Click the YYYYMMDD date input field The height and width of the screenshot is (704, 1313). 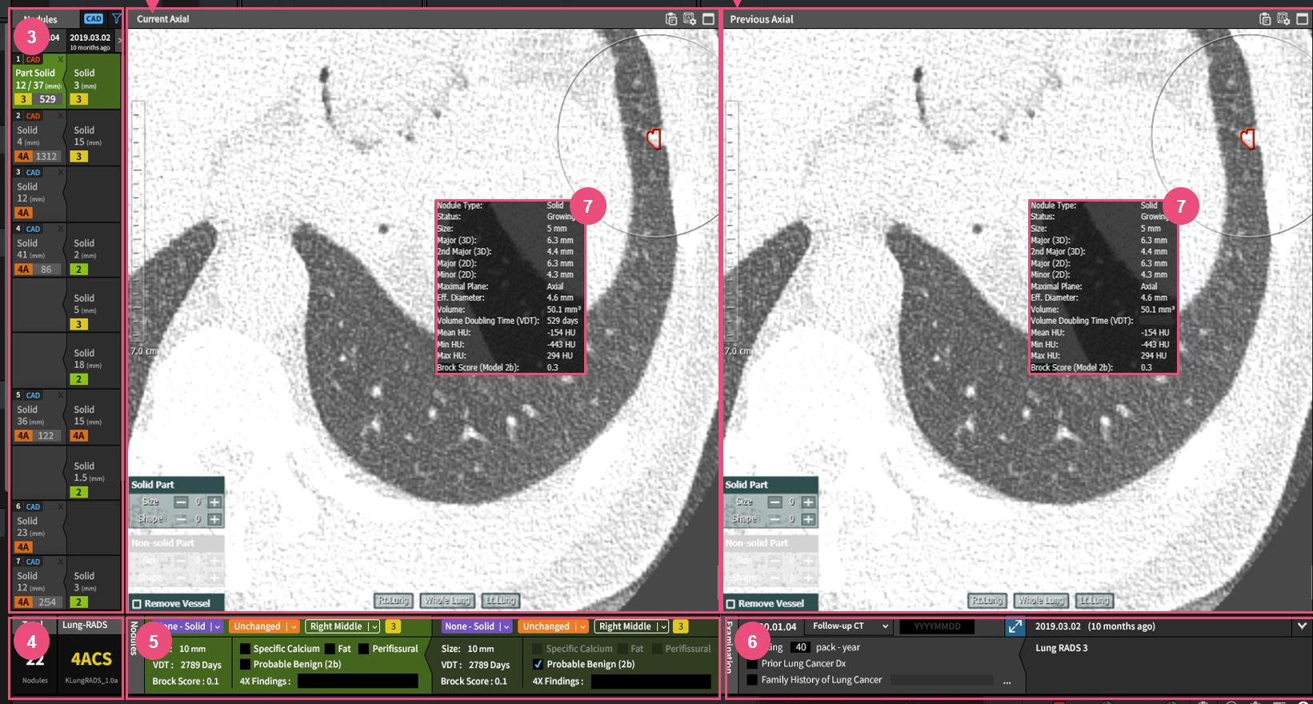click(937, 626)
